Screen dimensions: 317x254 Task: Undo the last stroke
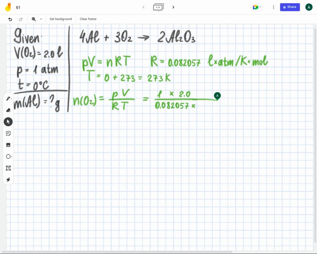point(10,19)
